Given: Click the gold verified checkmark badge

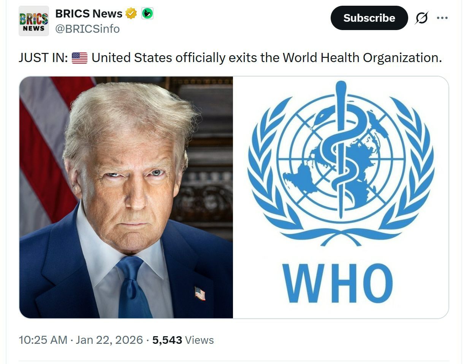Looking at the screenshot, I should (x=131, y=14).
